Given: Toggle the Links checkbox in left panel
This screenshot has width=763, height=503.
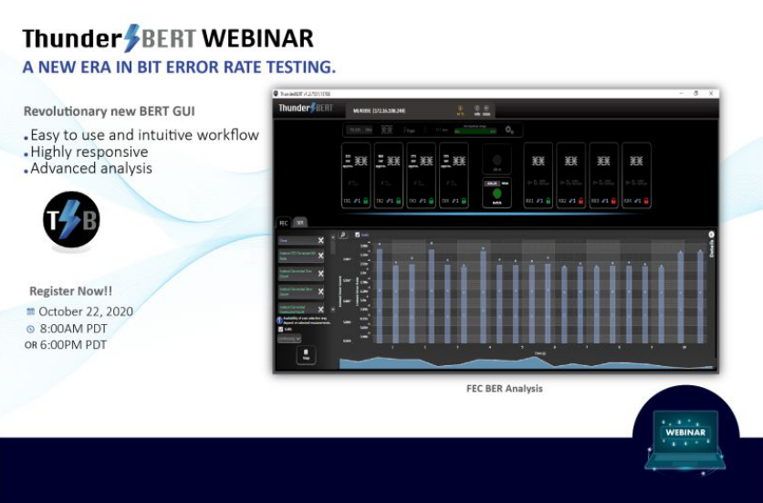Looking at the screenshot, I should [280, 329].
